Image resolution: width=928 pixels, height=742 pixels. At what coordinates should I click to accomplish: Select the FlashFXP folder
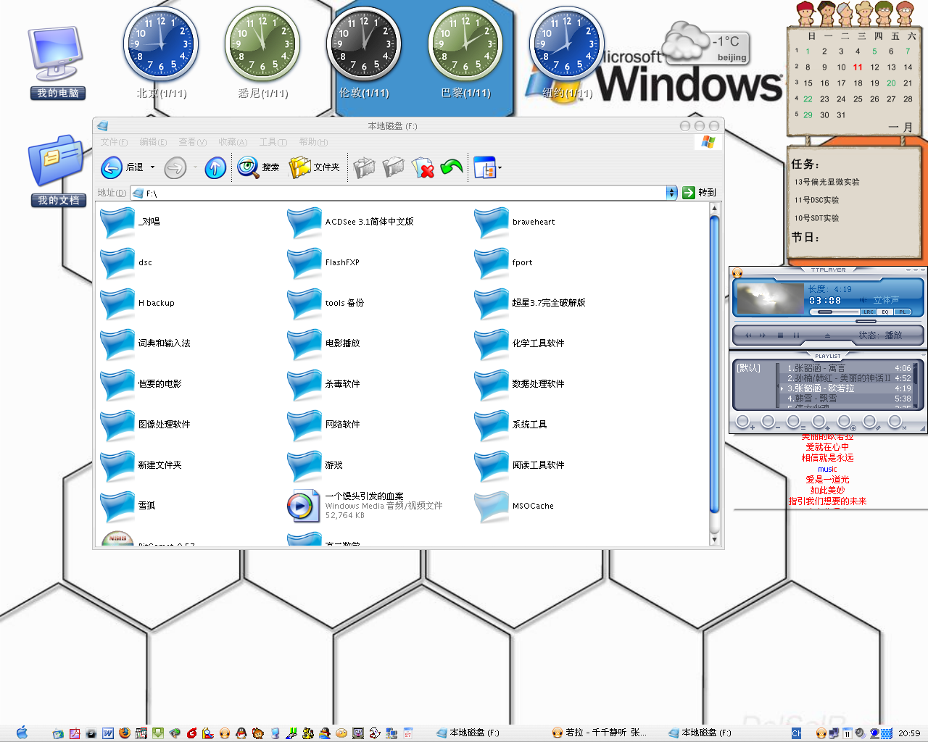323,263
